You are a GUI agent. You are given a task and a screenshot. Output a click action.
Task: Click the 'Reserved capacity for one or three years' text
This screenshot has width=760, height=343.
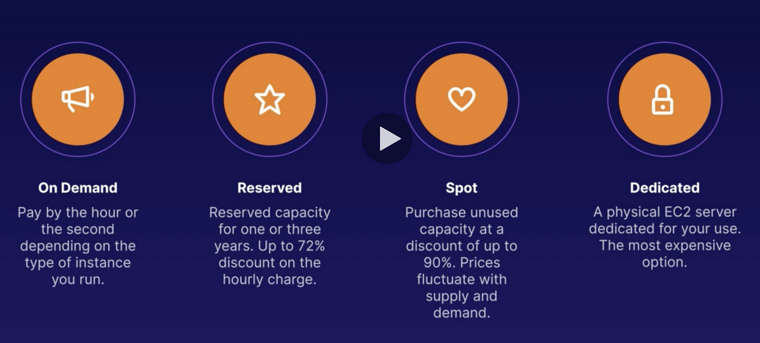click(270, 229)
